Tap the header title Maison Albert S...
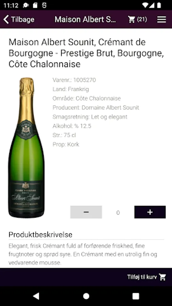Screen dimensions: 172x306 coord(85,19)
